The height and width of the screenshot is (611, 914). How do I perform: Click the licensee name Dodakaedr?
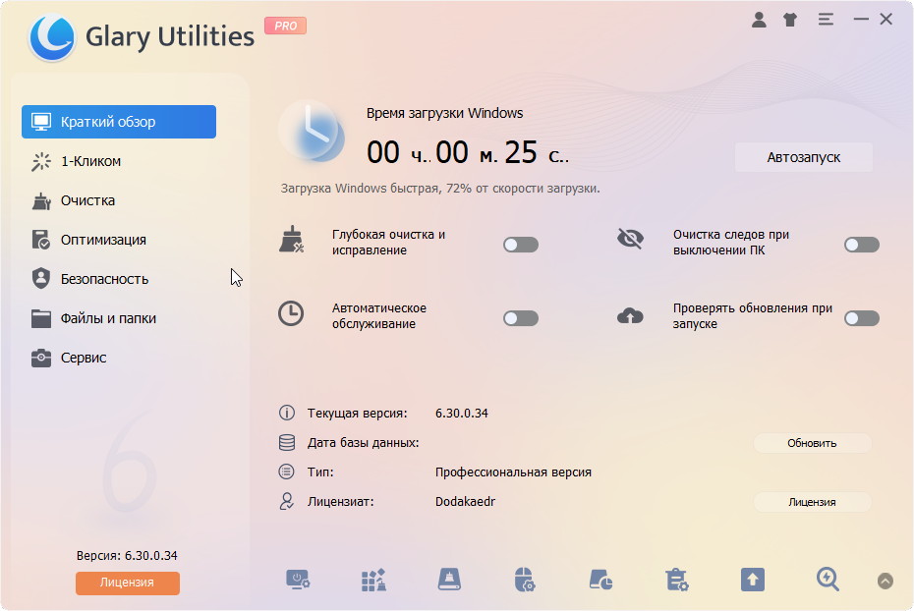pyautogui.click(x=465, y=502)
